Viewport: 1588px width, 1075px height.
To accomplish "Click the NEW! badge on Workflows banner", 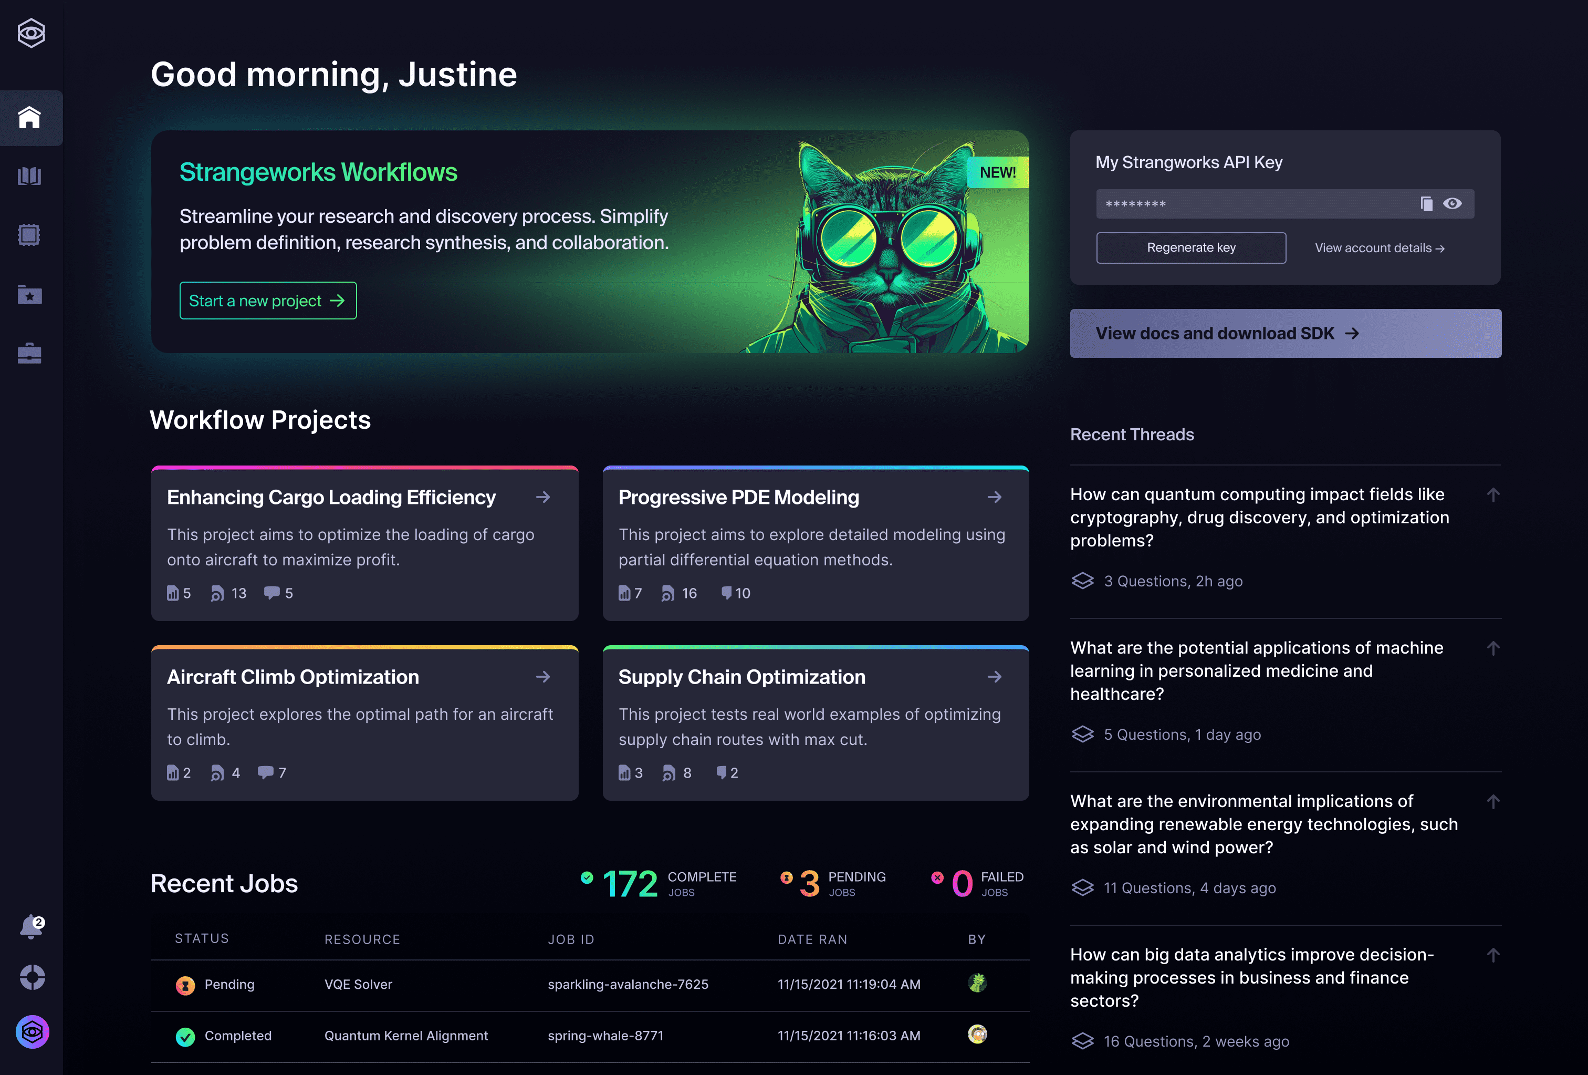I will tap(998, 172).
